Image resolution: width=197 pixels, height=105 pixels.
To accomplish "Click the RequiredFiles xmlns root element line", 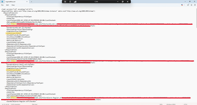I will pos(48,11).
